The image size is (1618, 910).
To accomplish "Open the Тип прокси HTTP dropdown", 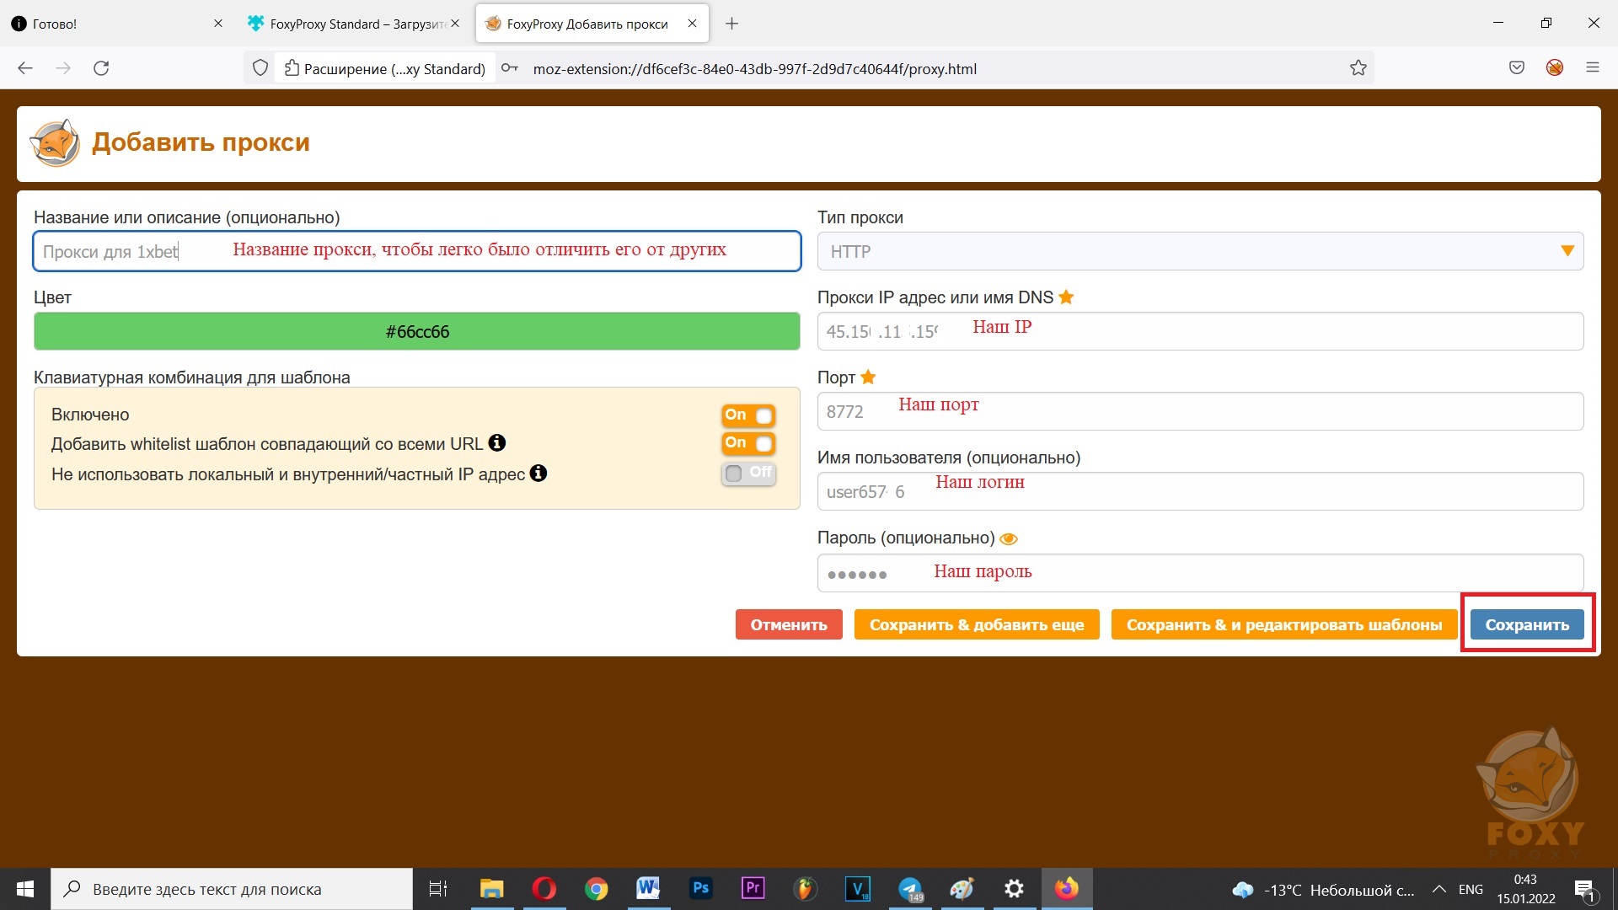I will [x=1200, y=251].
